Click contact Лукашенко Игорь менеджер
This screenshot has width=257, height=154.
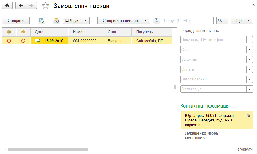(201, 135)
